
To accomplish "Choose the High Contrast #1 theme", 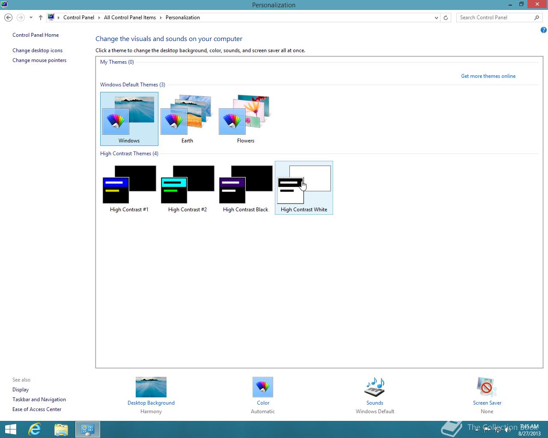I will coord(129,188).
